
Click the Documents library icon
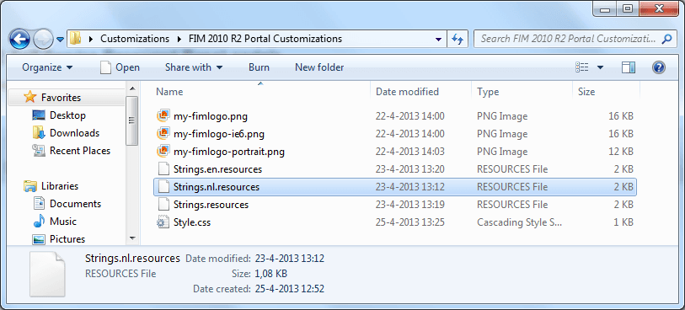pyautogui.click(x=39, y=204)
